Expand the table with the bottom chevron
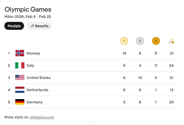The width and height of the screenshot is (184, 125). point(92,124)
